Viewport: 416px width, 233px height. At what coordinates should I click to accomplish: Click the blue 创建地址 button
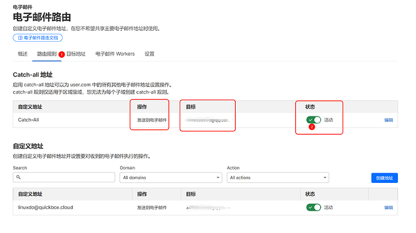[x=385, y=177]
